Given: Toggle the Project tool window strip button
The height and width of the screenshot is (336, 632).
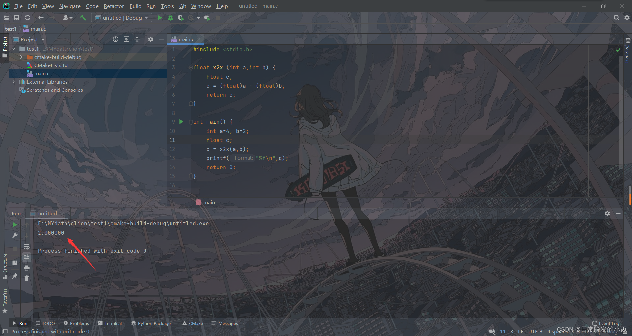Looking at the screenshot, I should click(5, 47).
